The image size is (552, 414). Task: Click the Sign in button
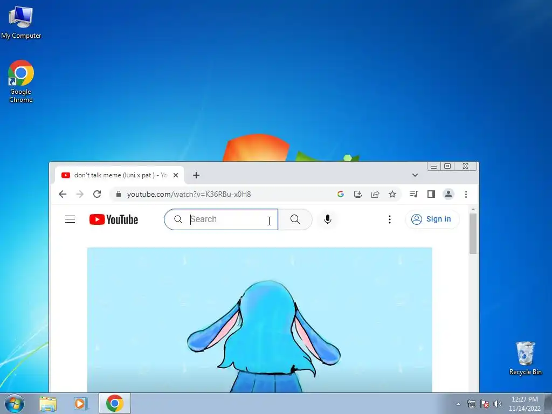coord(432,219)
